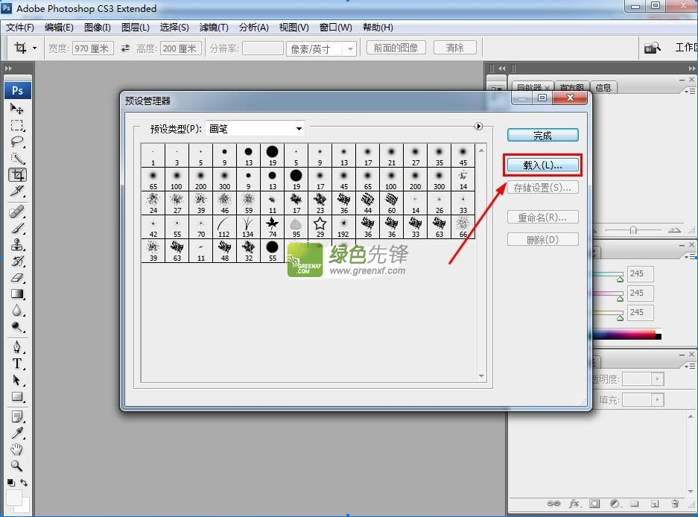Select the Hand tool

(x=17, y=449)
